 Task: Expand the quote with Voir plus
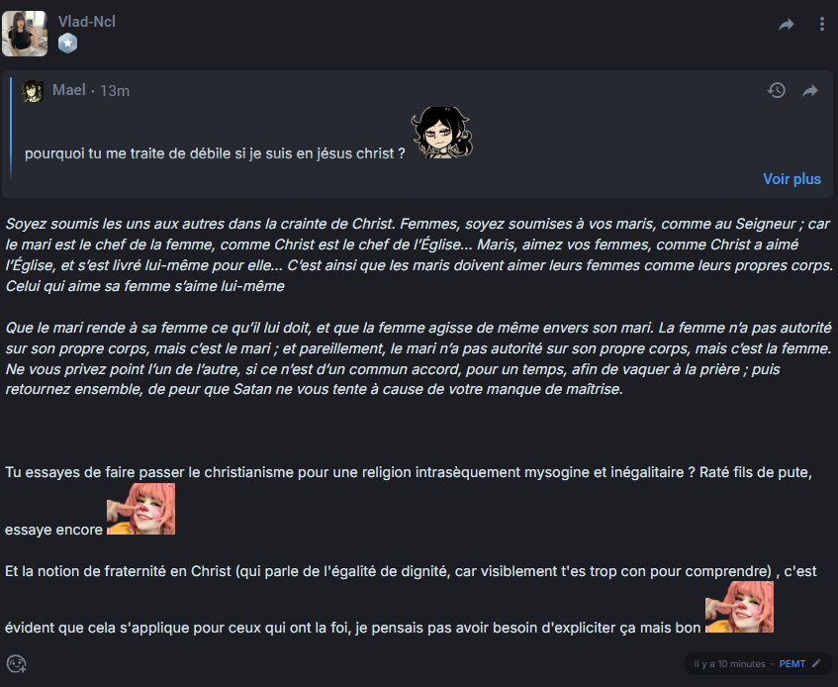tap(791, 179)
